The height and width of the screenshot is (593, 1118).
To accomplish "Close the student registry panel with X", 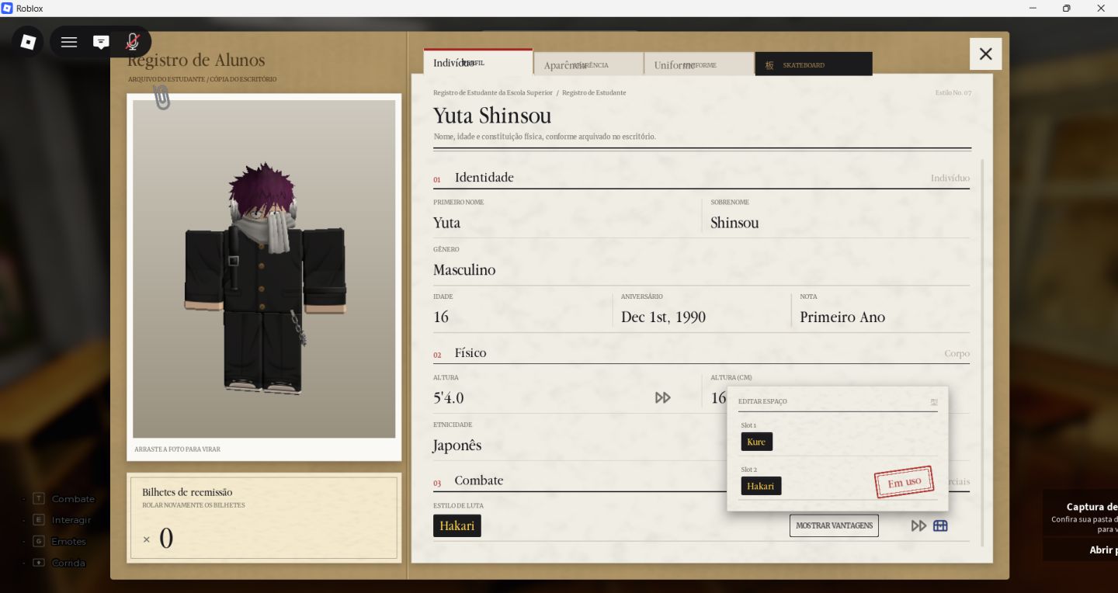I will (x=986, y=54).
